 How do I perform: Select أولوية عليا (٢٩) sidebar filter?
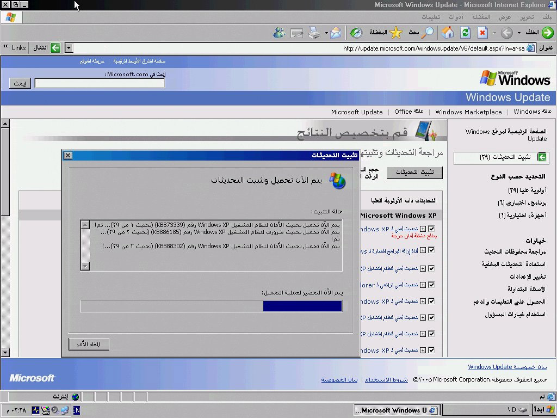[x=527, y=190]
